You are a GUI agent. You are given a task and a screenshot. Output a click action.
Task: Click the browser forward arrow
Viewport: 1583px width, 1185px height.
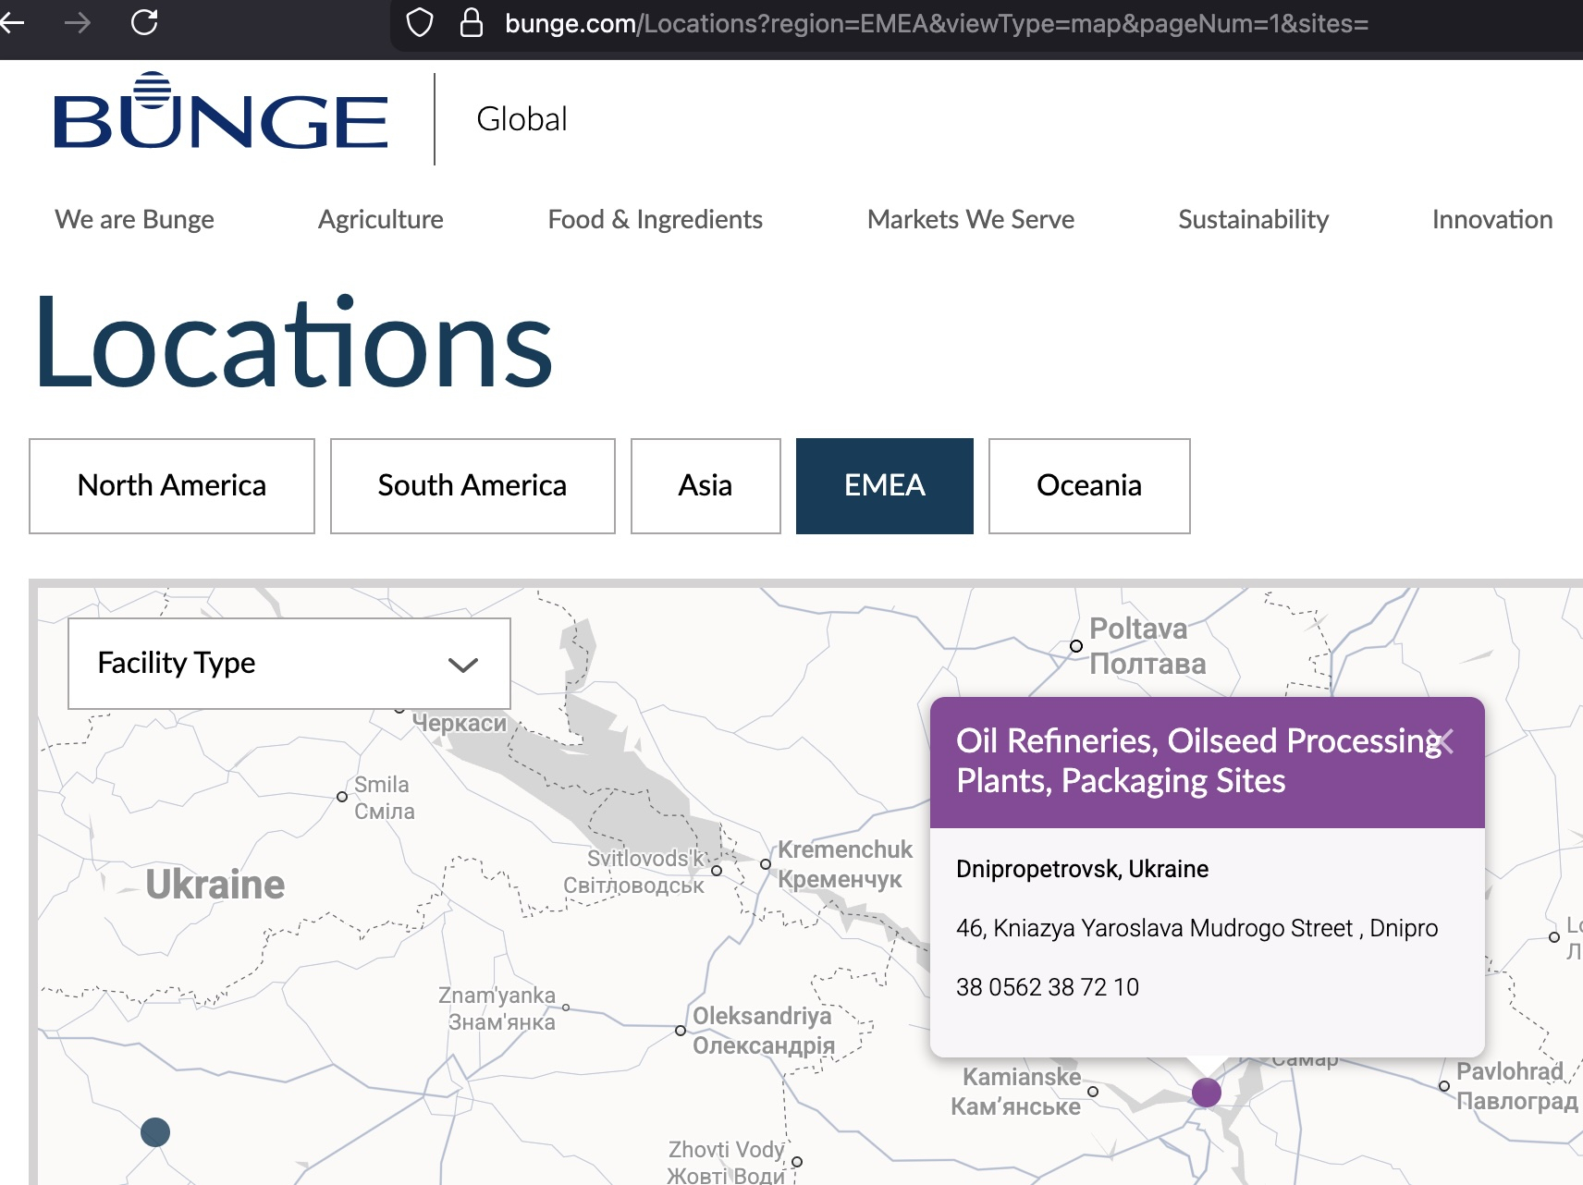(78, 22)
